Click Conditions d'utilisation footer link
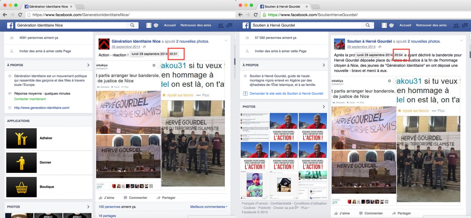 (310, 203)
